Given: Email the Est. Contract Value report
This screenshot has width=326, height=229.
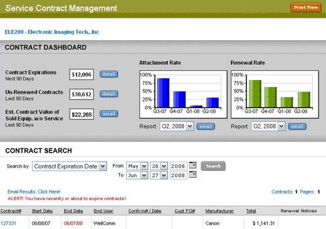Looking at the screenshot, I should pyautogui.click(x=108, y=114).
